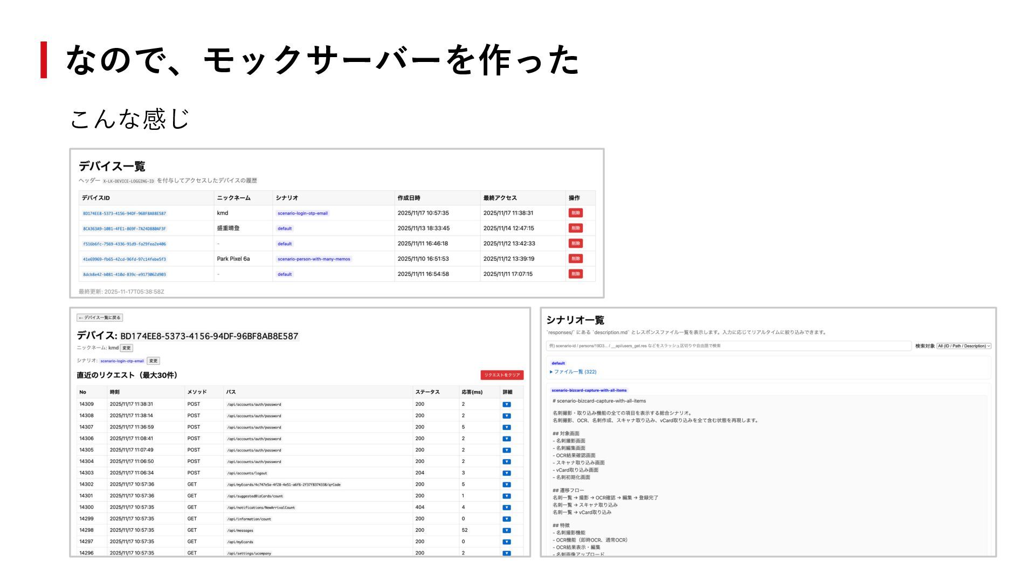
Task: Open device link 41e69969-fb65
Action: tap(125, 259)
